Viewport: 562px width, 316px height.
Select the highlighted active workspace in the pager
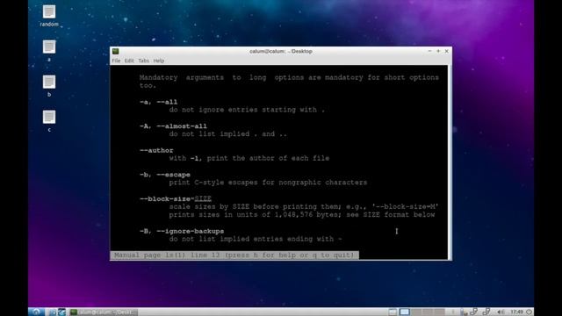[x=405, y=312]
